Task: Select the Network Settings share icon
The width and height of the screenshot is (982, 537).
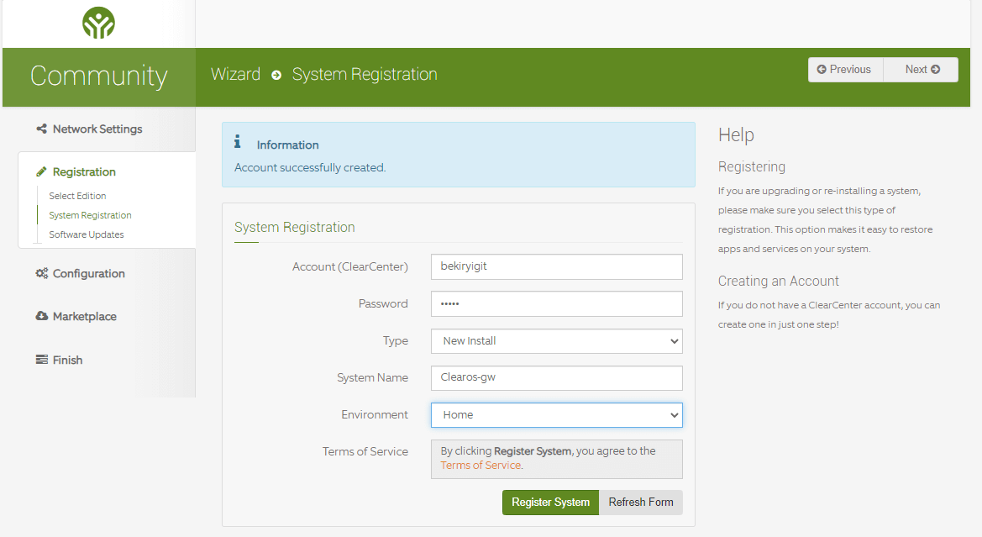Action: (x=40, y=129)
